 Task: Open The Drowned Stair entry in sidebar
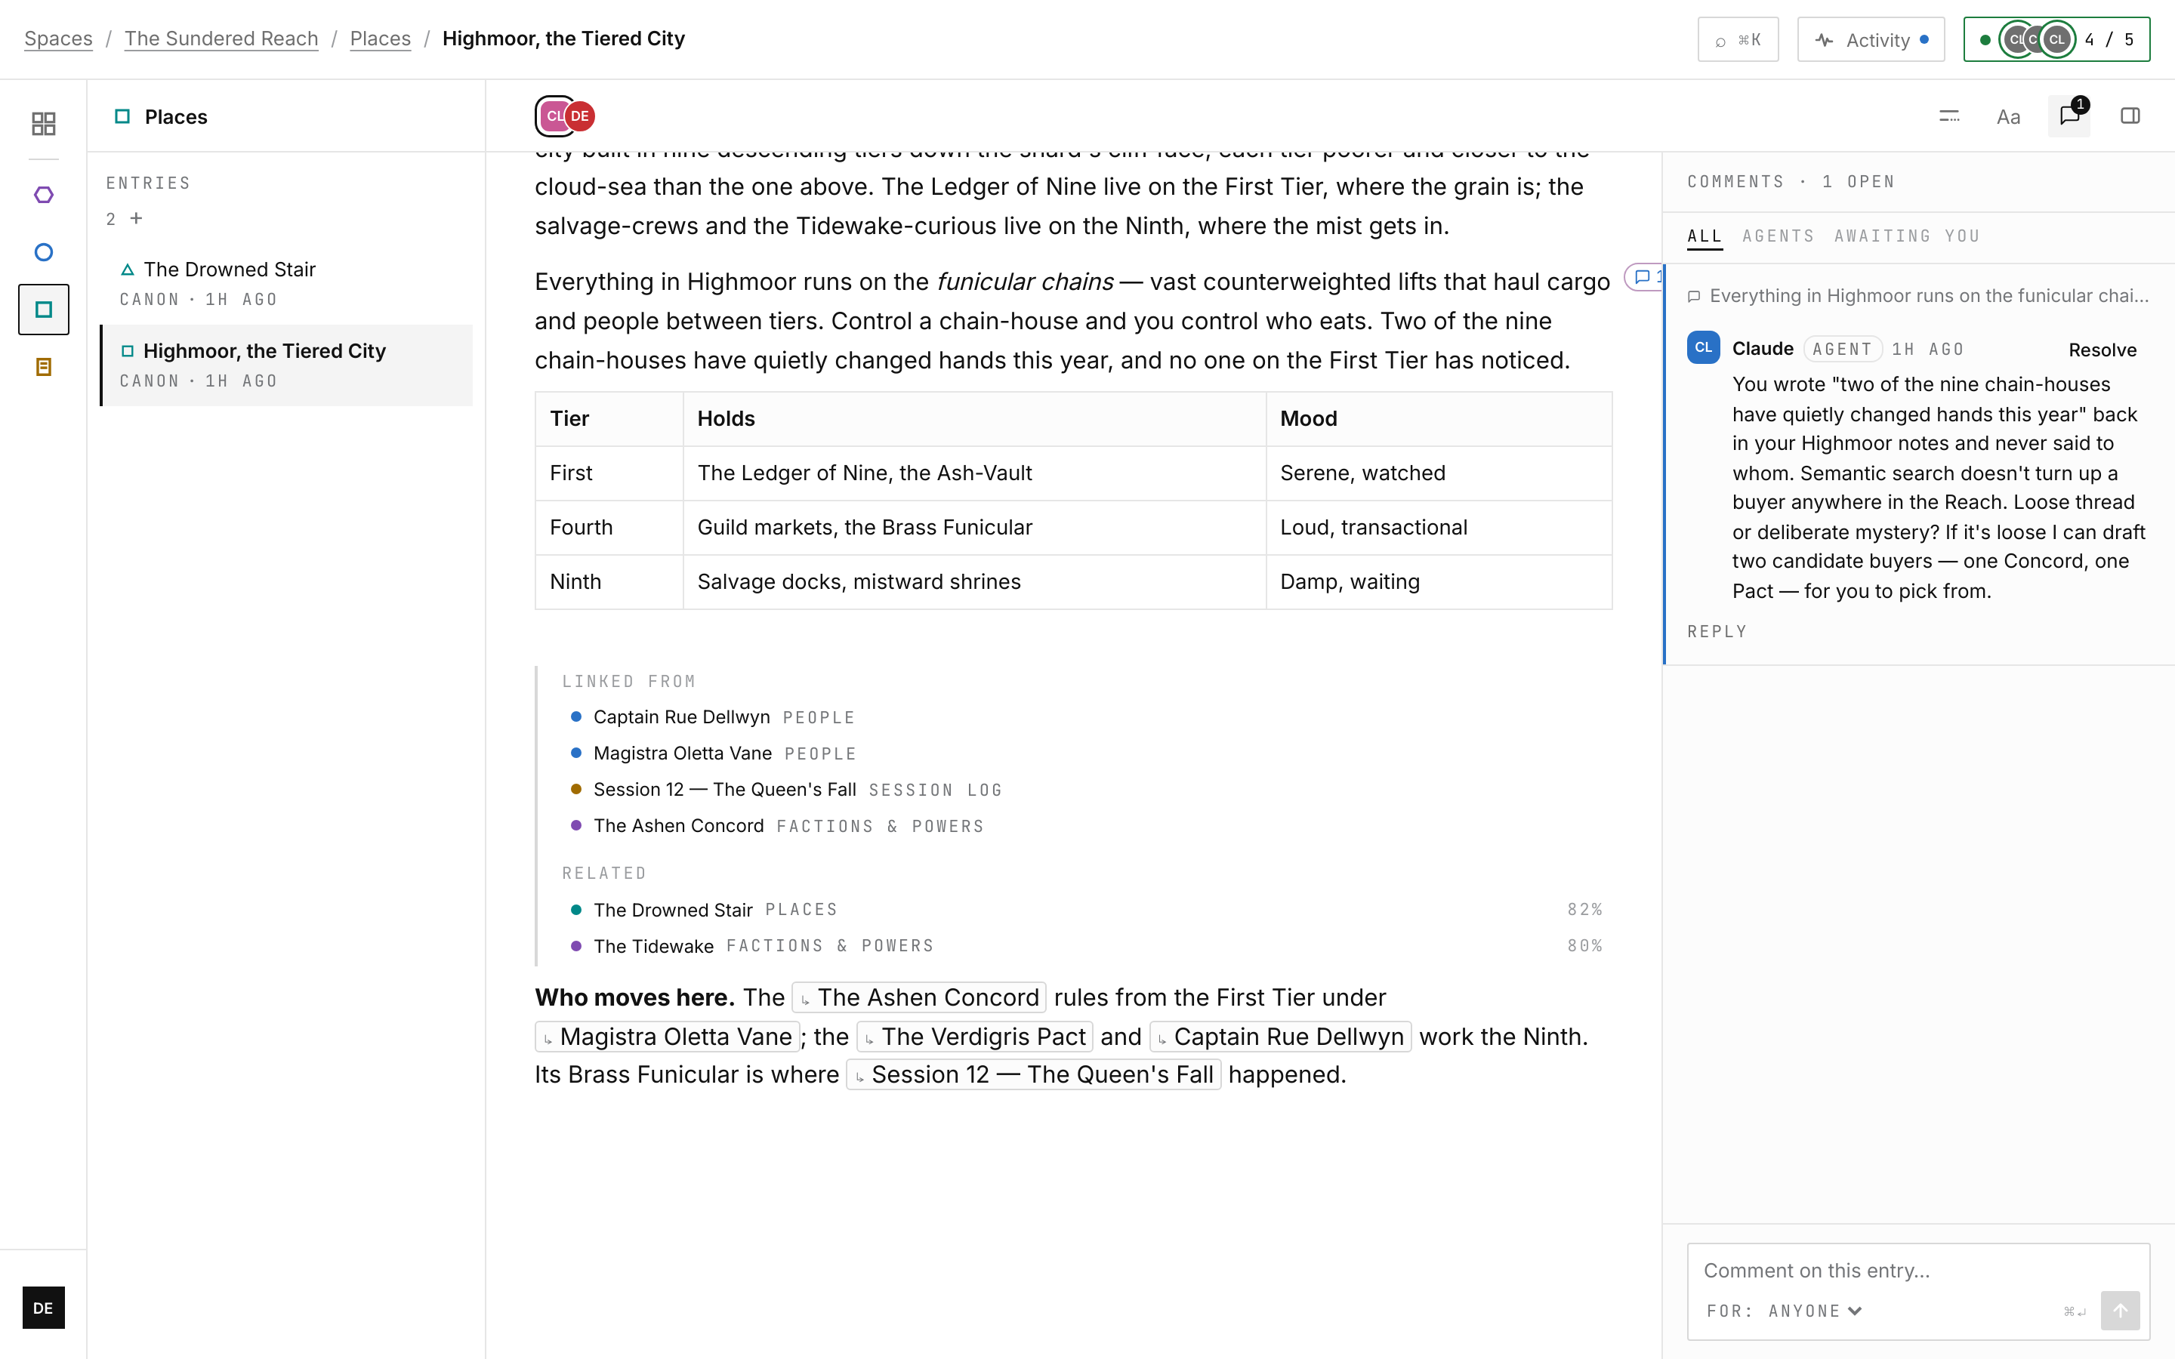pos(287,283)
